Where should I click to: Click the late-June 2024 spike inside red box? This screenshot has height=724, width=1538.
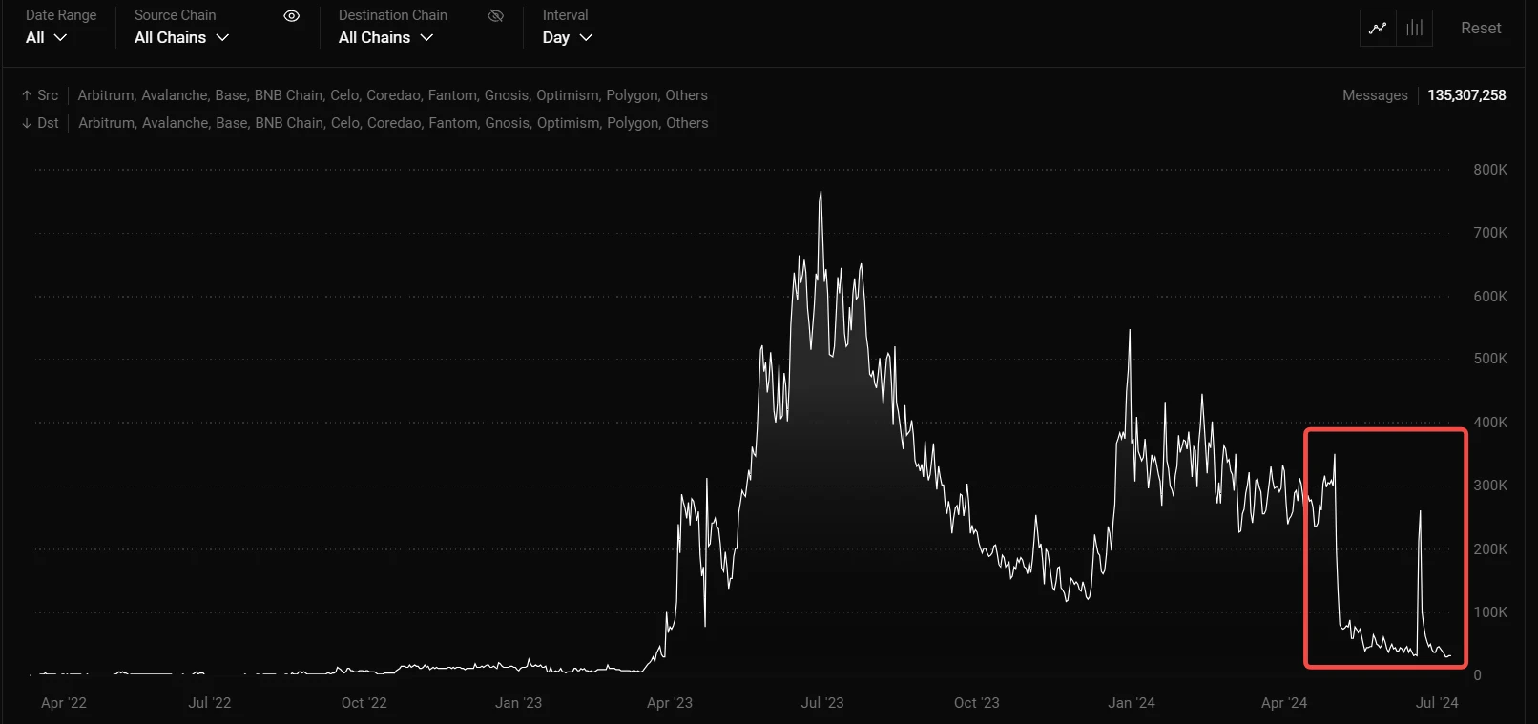pos(1420,513)
